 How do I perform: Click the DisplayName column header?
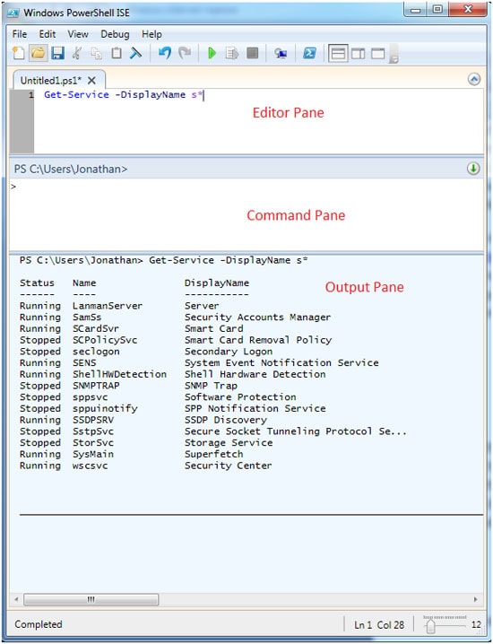(217, 283)
